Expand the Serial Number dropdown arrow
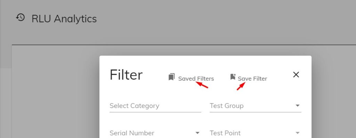 [x=197, y=133]
